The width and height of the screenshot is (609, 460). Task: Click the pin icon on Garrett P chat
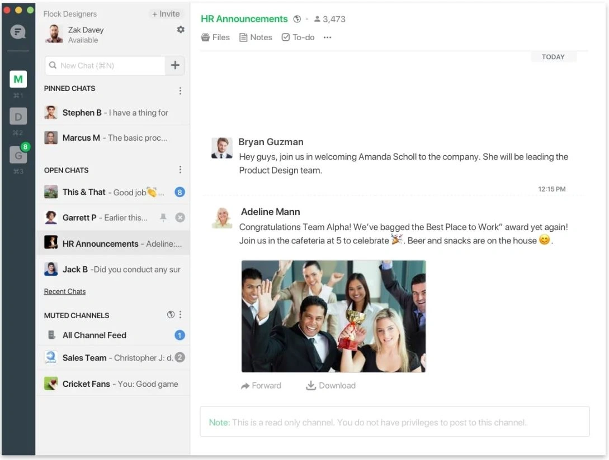pos(163,218)
